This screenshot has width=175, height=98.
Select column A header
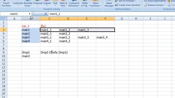14,19
